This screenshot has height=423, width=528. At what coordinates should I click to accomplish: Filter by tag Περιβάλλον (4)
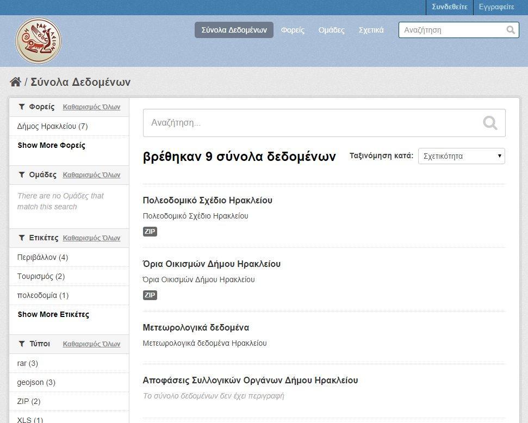69,257
